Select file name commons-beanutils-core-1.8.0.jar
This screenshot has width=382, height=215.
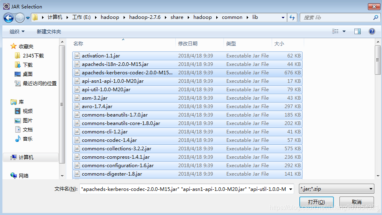tap(121, 123)
